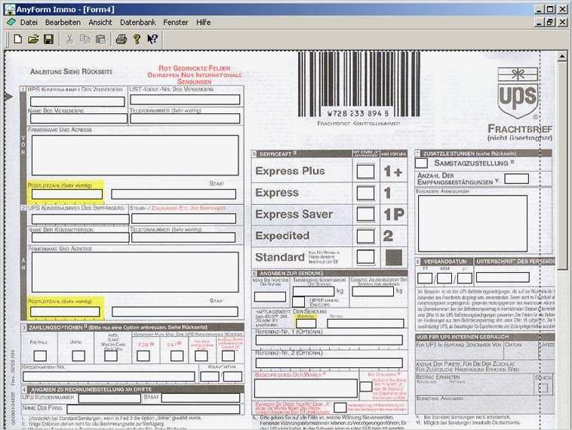Click the Cut scissors icon
This screenshot has width=572, height=430.
(x=69, y=39)
